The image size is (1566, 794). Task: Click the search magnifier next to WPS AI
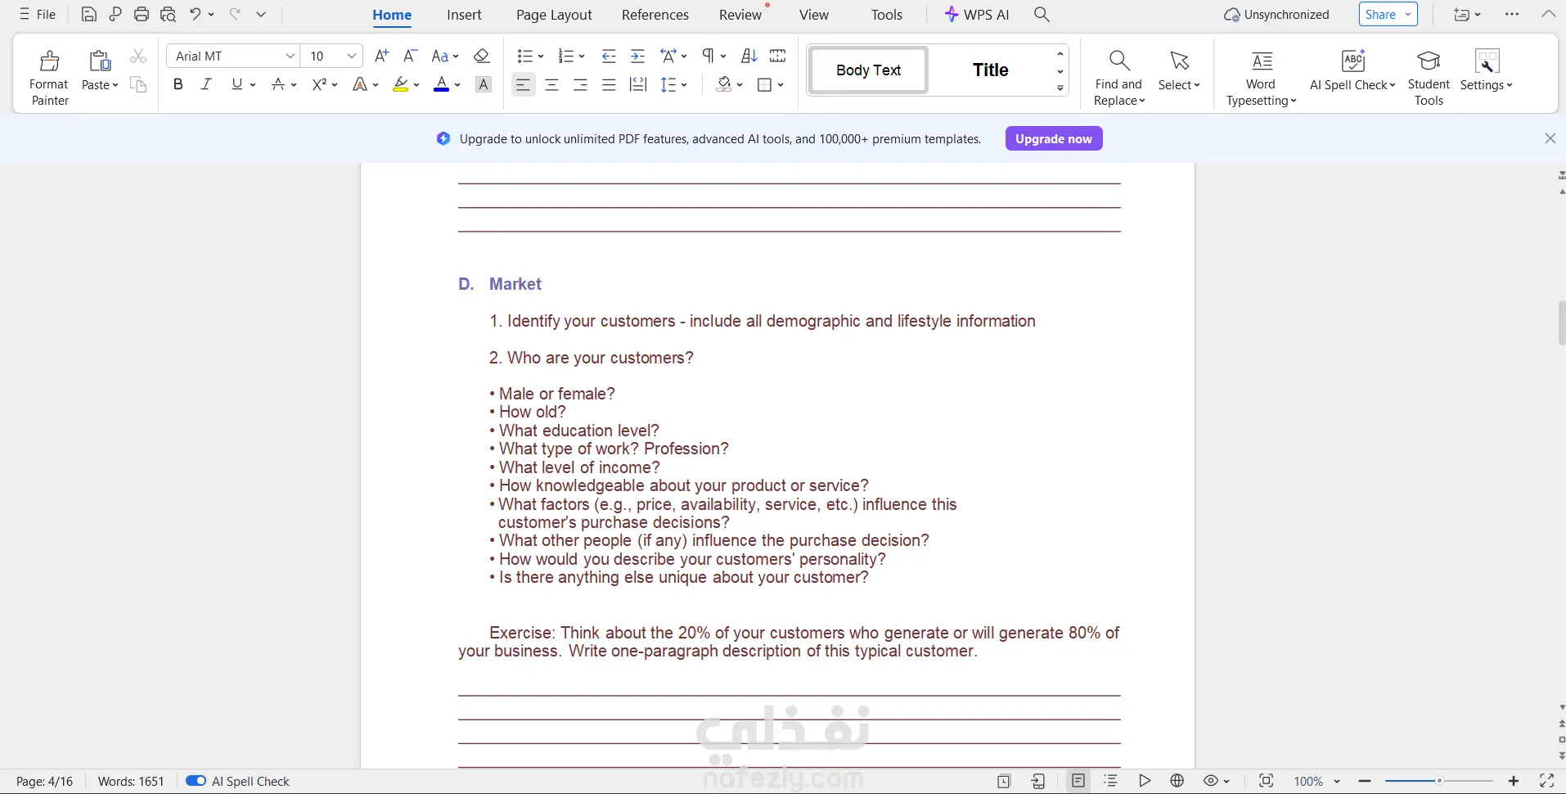(x=1042, y=15)
